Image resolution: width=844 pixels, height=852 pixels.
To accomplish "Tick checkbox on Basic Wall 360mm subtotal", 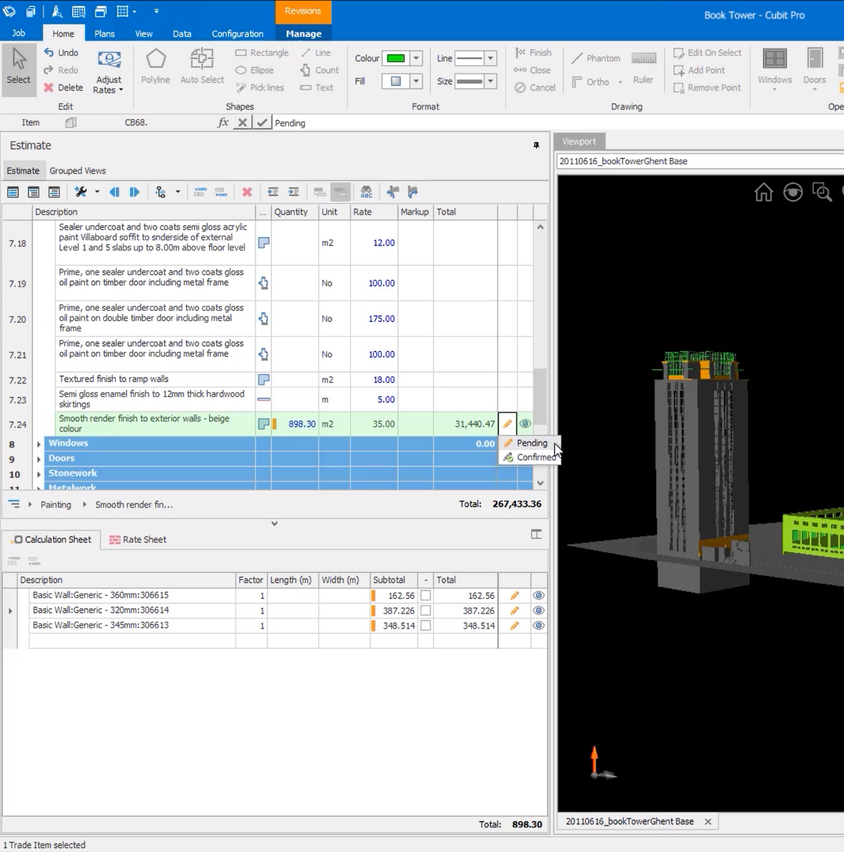I will click(426, 595).
